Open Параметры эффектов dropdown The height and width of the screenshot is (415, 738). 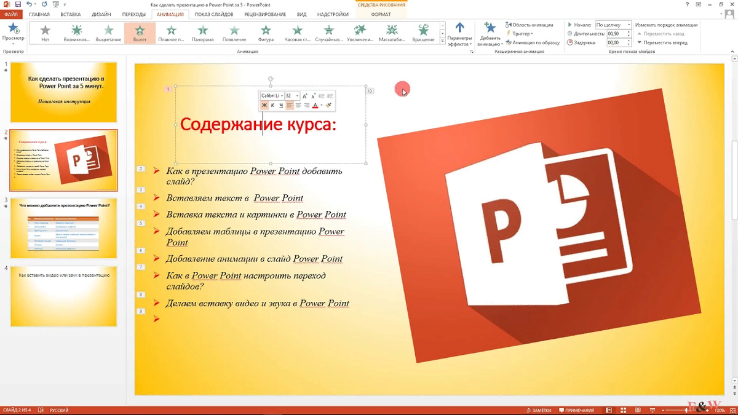[459, 34]
